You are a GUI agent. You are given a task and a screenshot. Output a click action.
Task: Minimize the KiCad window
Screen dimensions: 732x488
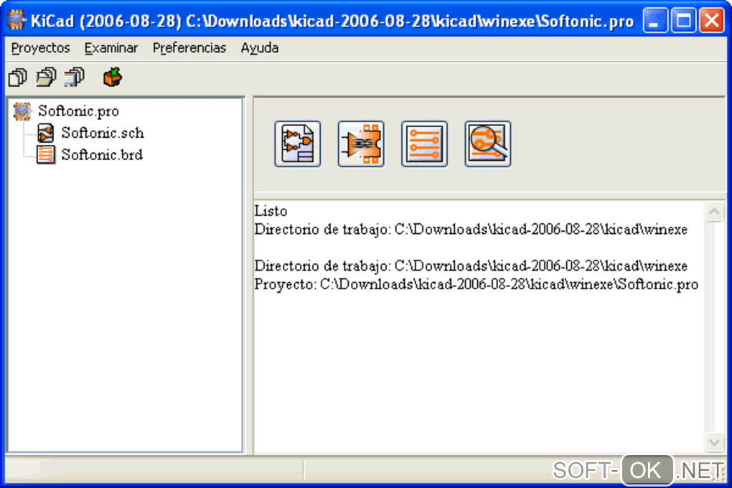(654, 21)
